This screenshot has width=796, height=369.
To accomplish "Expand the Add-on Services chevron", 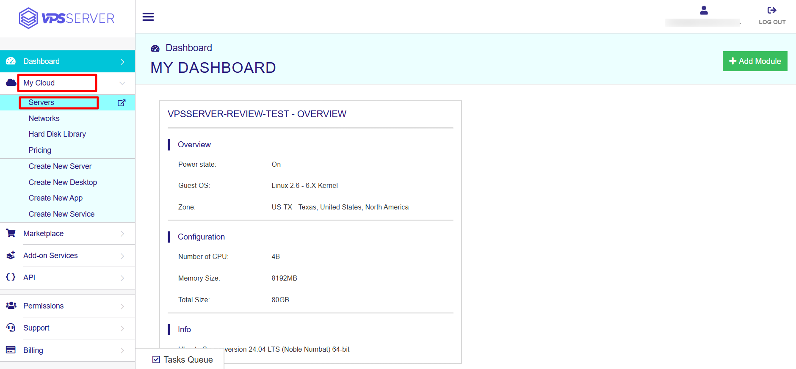I will coord(122,256).
